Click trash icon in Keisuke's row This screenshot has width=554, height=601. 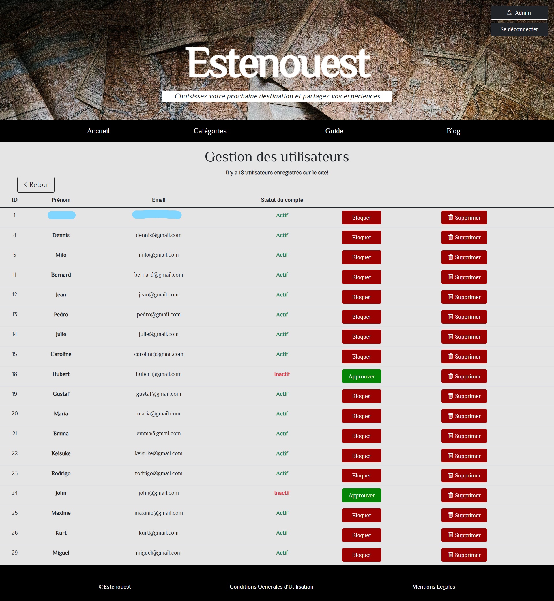point(451,456)
